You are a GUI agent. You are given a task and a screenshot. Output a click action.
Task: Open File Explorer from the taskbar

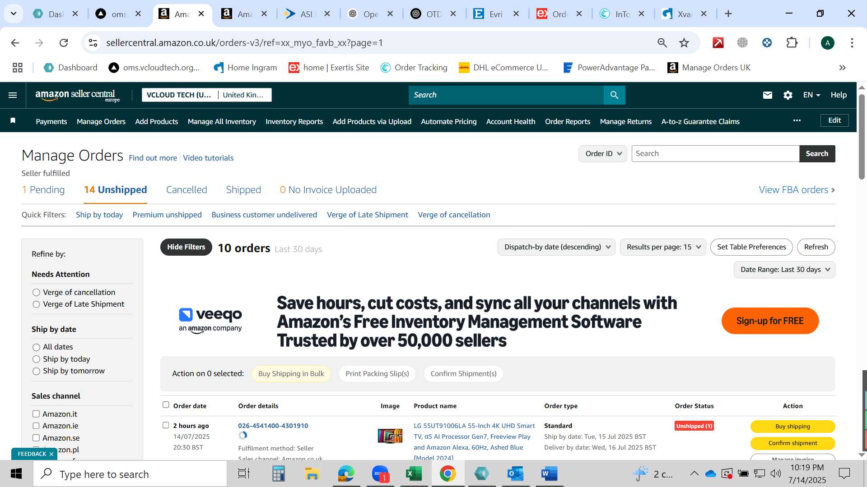click(x=312, y=474)
